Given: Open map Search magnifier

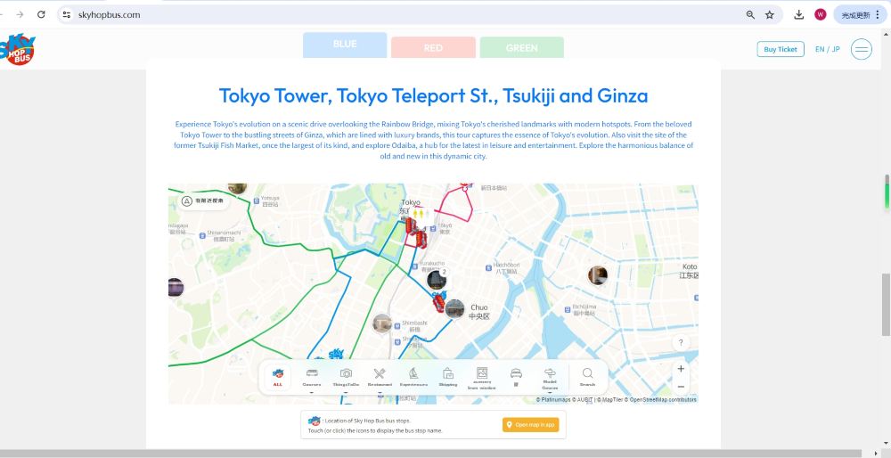Looking at the screenshot, I should point(587,377).
